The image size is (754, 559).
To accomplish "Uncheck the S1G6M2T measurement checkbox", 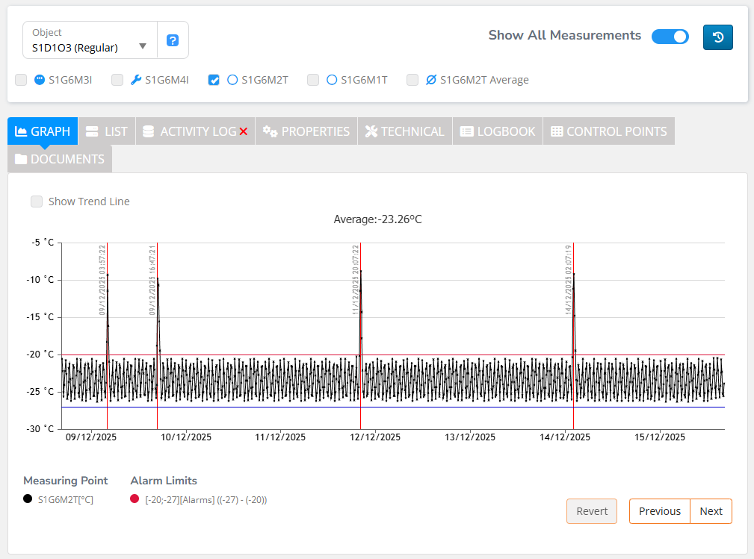I will 214,80.
